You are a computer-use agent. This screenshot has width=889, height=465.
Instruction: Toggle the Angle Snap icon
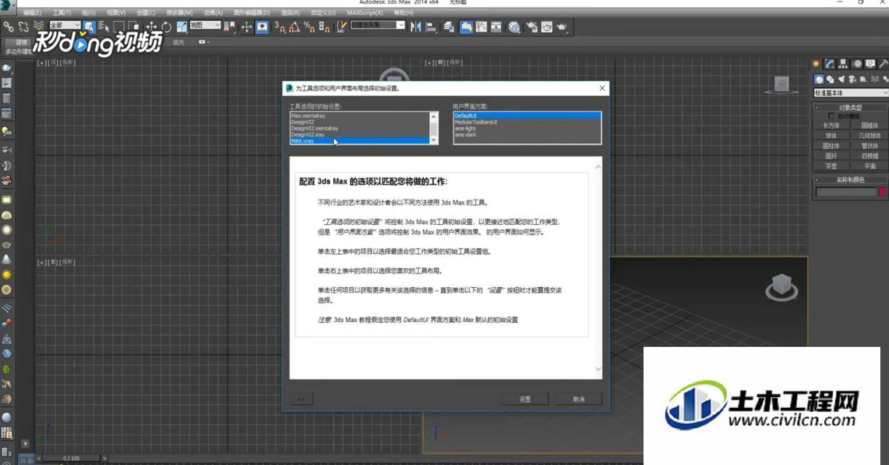click(295, 26)
